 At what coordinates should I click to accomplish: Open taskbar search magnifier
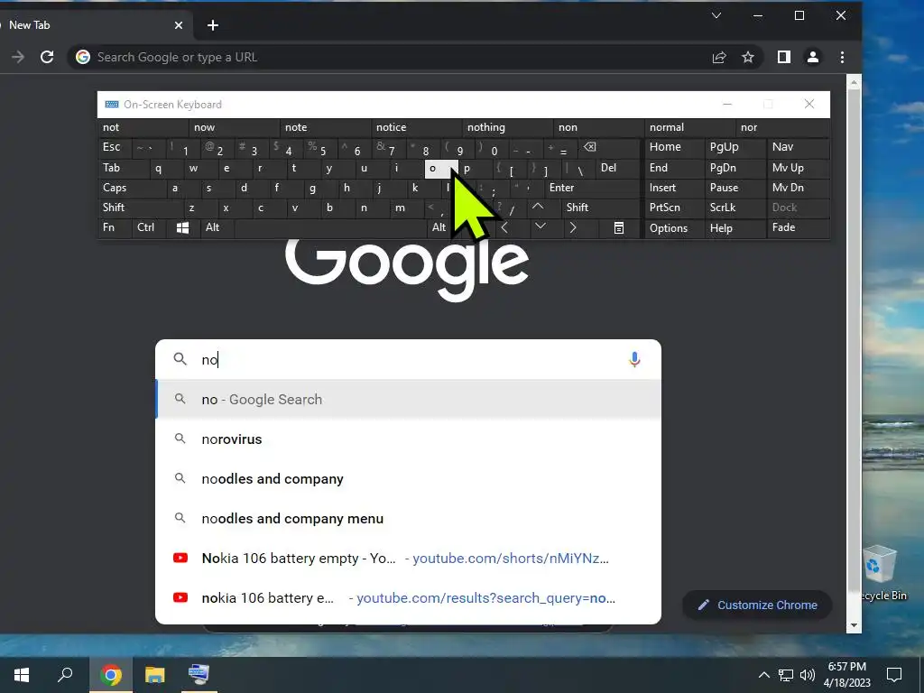tap(65, 675)
